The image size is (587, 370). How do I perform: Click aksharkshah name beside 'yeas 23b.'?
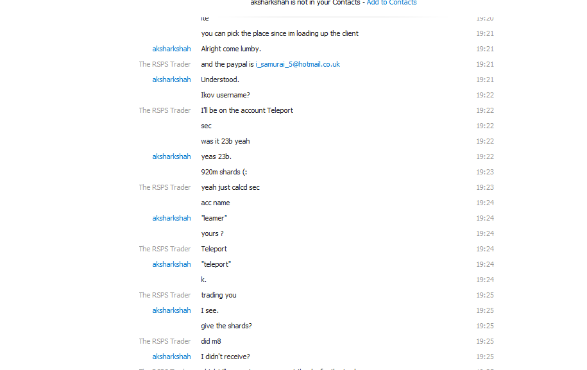171,156
